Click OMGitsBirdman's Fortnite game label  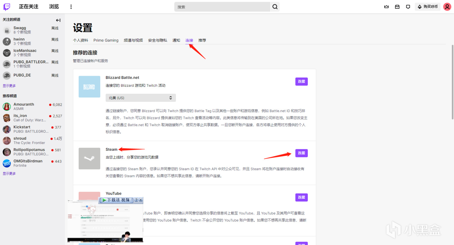pos(20,166)
